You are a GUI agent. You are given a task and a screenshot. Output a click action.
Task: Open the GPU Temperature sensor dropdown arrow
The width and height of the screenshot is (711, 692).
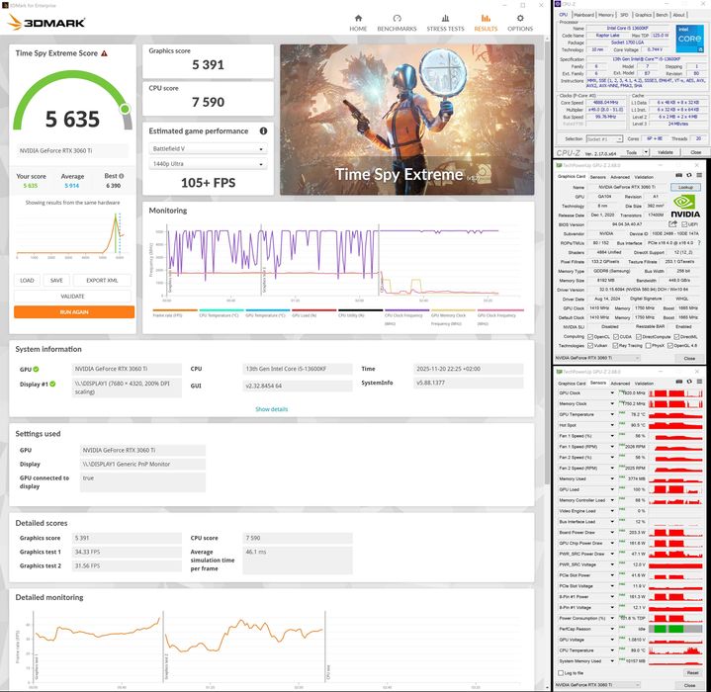click(612, 414)
